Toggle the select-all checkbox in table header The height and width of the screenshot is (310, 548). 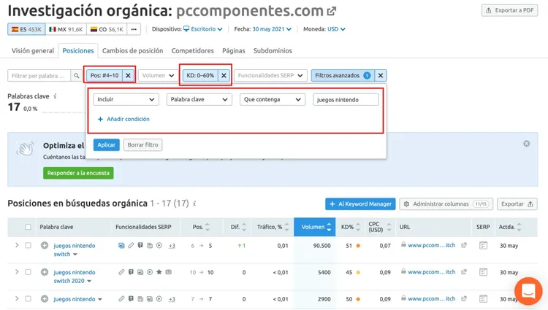(x=28, y=227)
